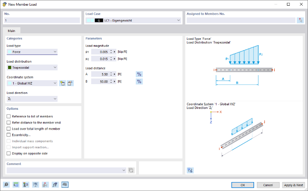Click the Cancel button

pyautogui.click(x=268, y=185)
